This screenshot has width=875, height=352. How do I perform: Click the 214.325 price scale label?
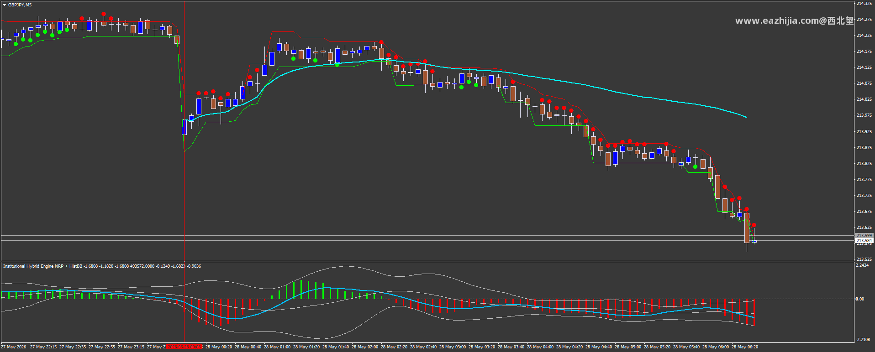(x=864, y=4)
